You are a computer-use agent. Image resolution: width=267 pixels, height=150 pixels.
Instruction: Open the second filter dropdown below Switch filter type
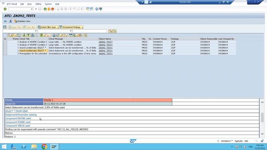point(71,31)
